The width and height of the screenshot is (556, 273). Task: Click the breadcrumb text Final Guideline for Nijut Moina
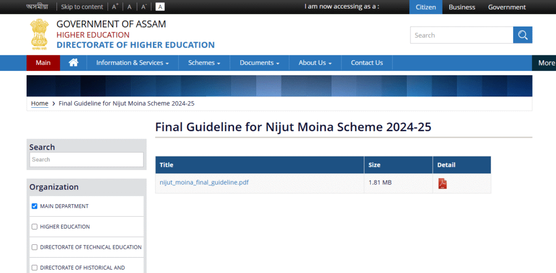[126, 103]
